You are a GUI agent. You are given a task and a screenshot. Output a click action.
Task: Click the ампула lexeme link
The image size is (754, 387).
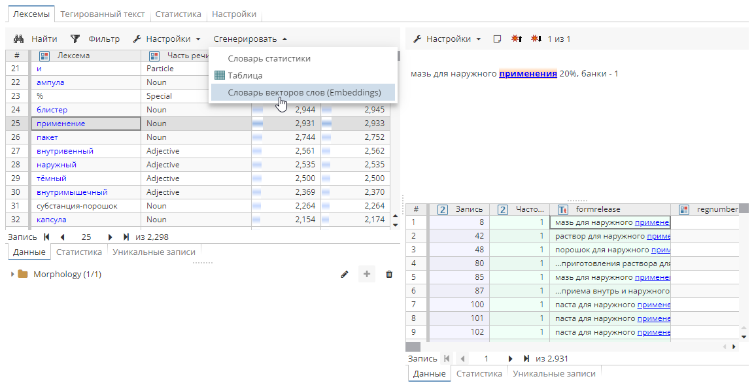coord(50,82)
